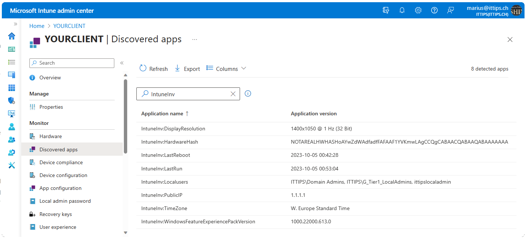Select the IntuneInv:LastRun row
This screenshot has height=238, width=526.
326,169
